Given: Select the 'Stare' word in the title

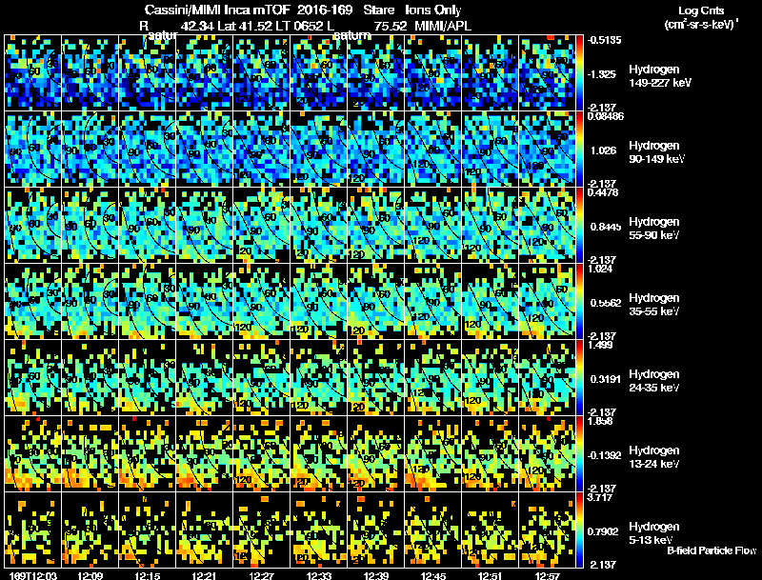Looking at the screenshot, I should point(378,10).
